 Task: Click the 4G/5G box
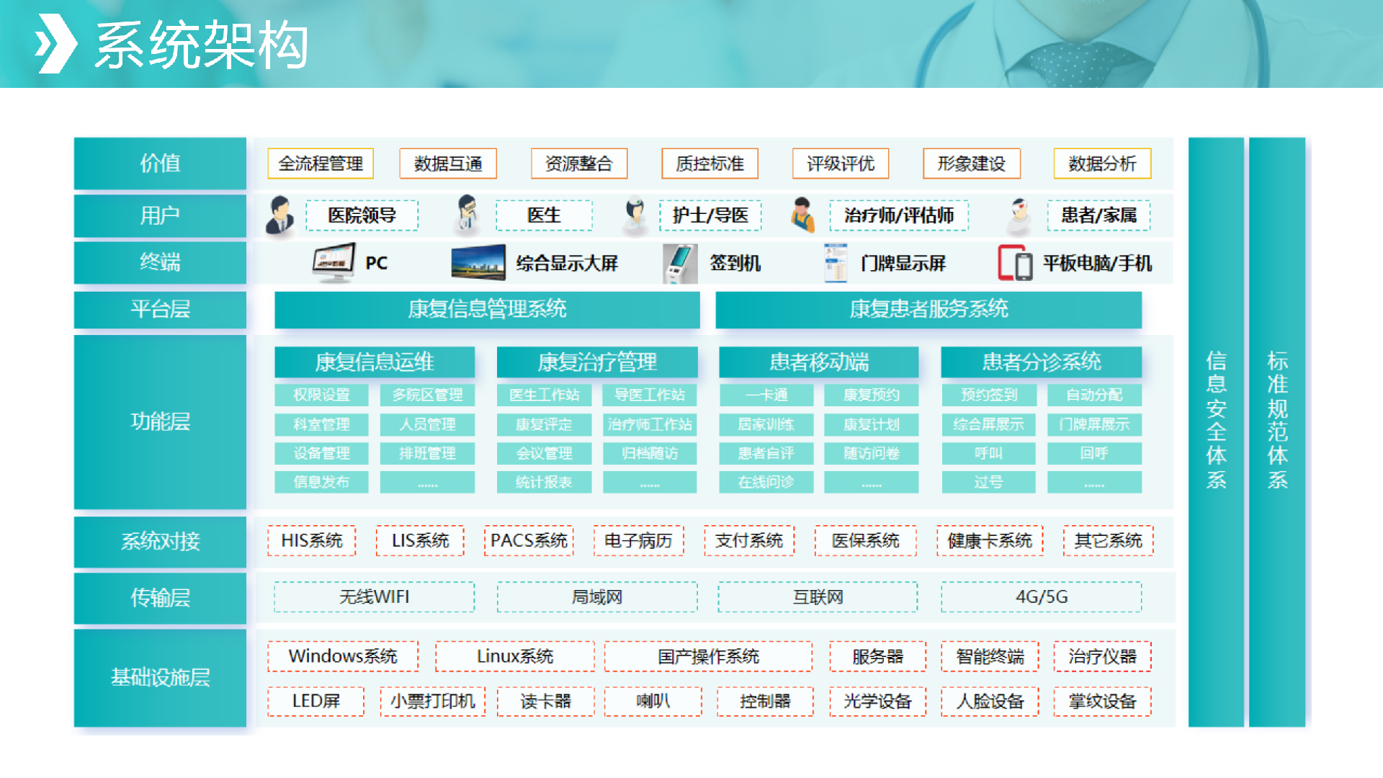(1042, 597)
